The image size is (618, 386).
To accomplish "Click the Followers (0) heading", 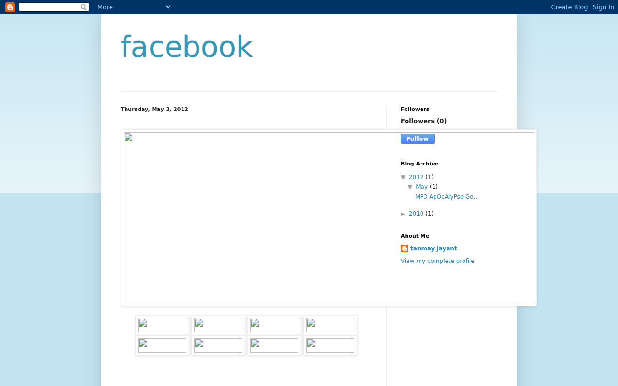I will [x=423, y=121].
